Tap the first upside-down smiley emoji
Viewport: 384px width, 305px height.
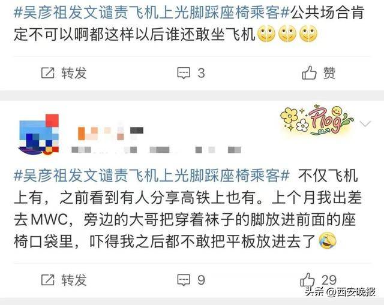click(x=266, y=34)
